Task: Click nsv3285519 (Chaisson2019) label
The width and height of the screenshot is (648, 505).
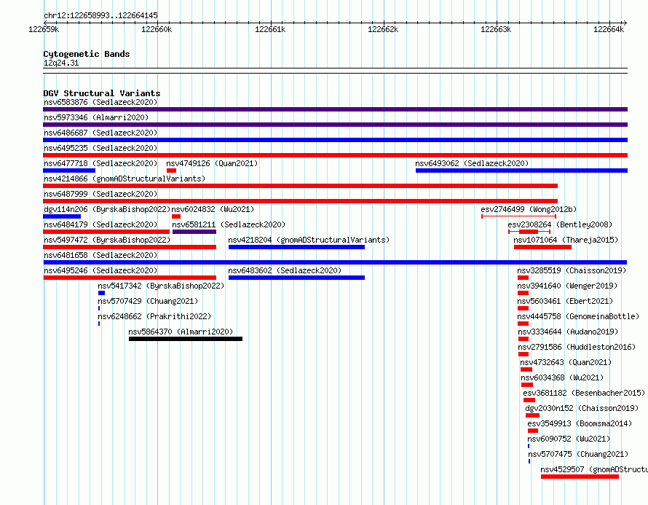Action: 572,270
